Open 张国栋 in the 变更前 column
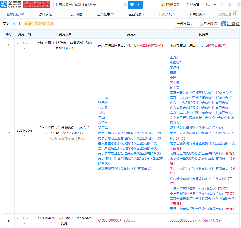Screen dimensions: 241x228 click(x=103, y=103)
